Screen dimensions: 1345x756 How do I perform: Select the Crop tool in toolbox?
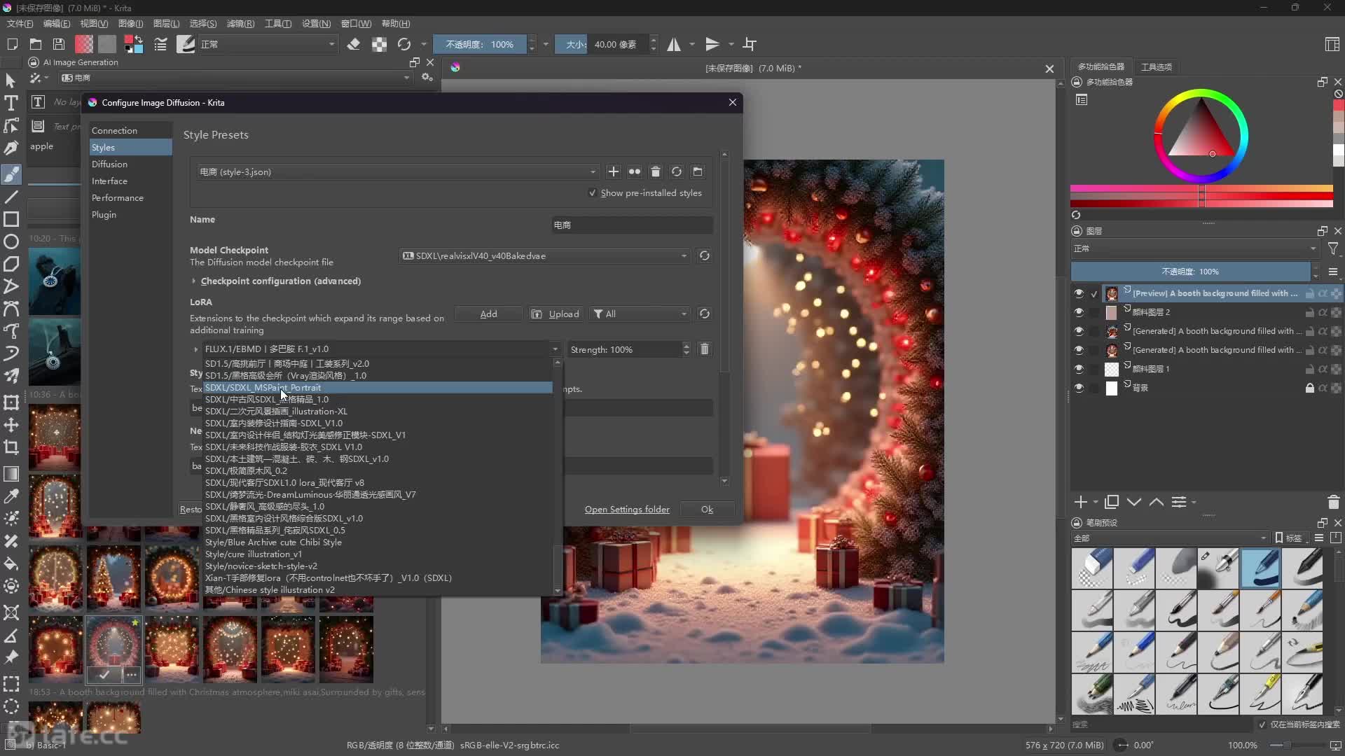(11, 447)
